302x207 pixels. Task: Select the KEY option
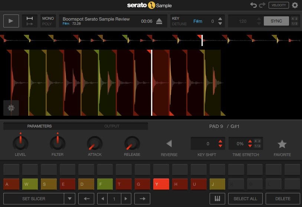coord(175,18)
